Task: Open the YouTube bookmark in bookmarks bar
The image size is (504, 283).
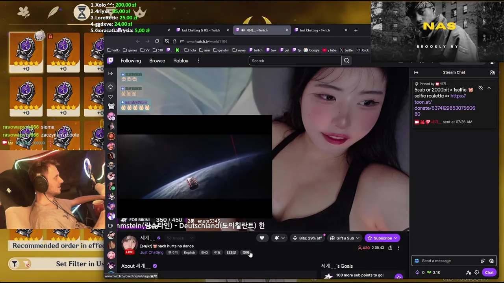Action: [330, 50]
